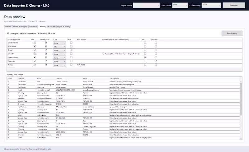Enable Email checkbox for Country row

click(x=71, y=54)
